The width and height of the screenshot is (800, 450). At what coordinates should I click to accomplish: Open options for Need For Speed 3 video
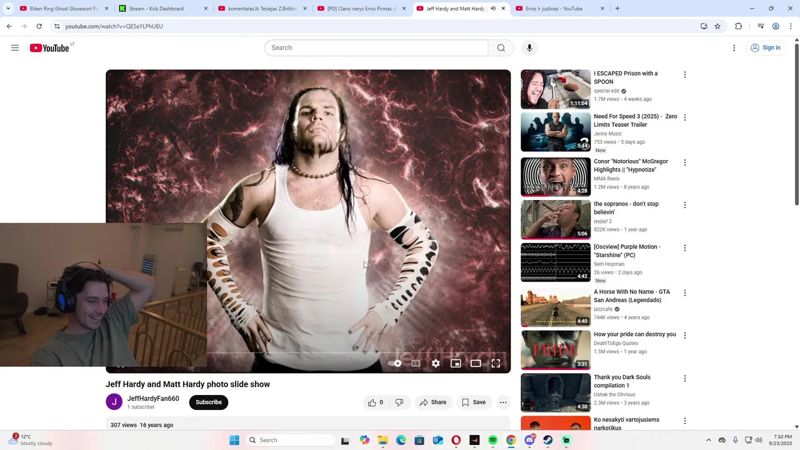685,117
